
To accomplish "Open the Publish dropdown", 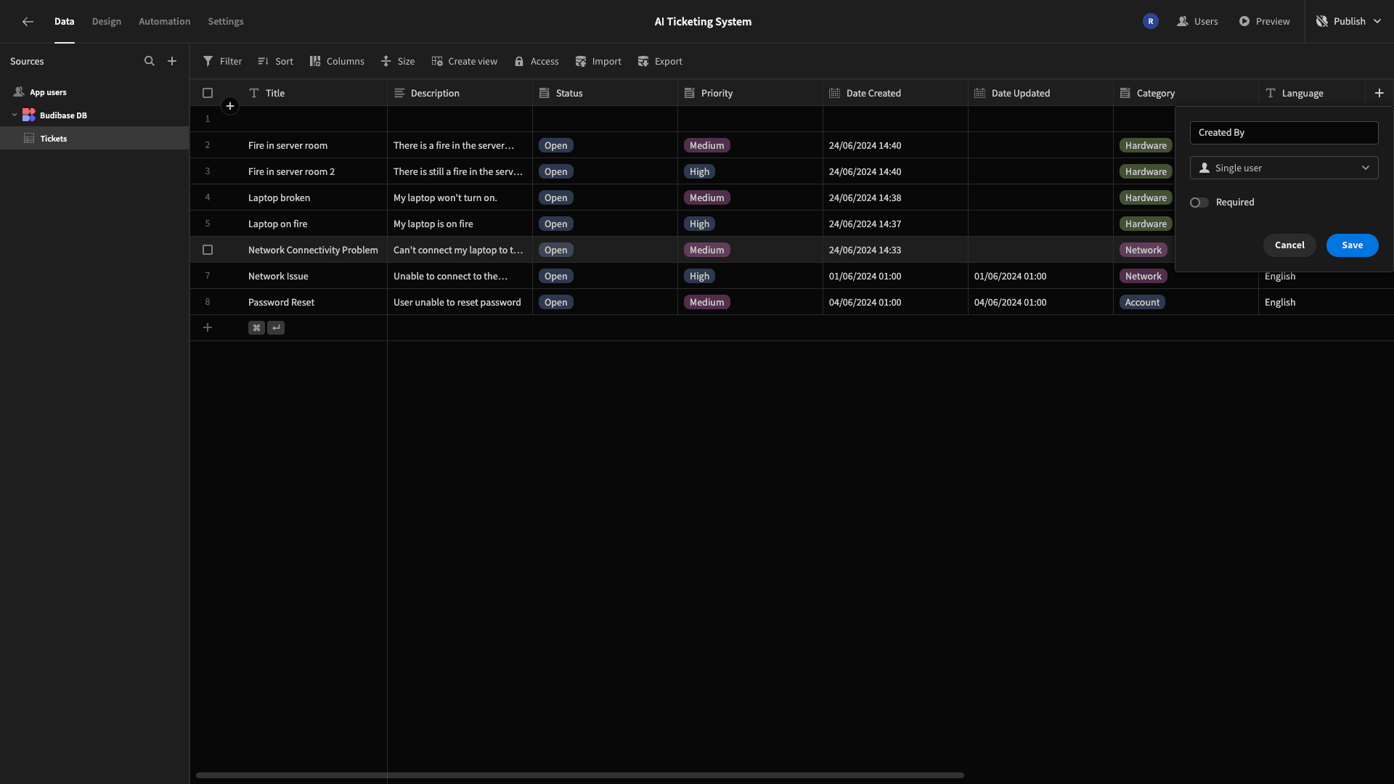I will 1348,22.
